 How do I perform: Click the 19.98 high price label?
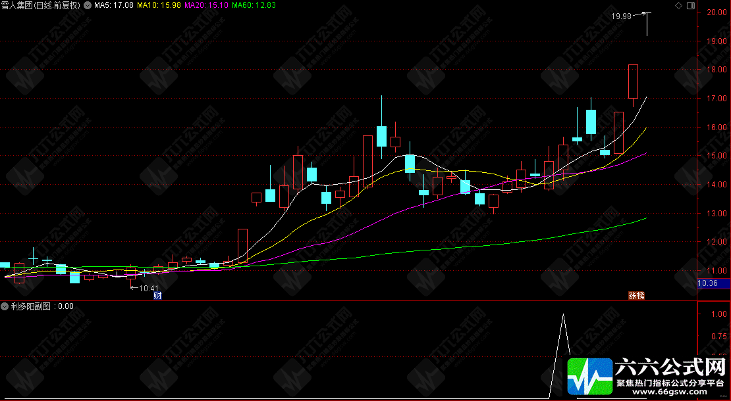(x=621, y=16)
